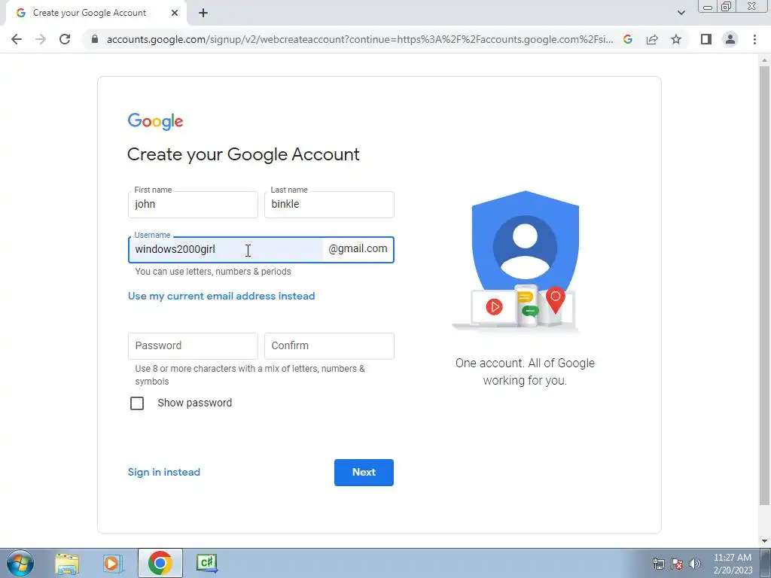Use my current email address instead
771x578 pixels.
(x=221, y=296)
